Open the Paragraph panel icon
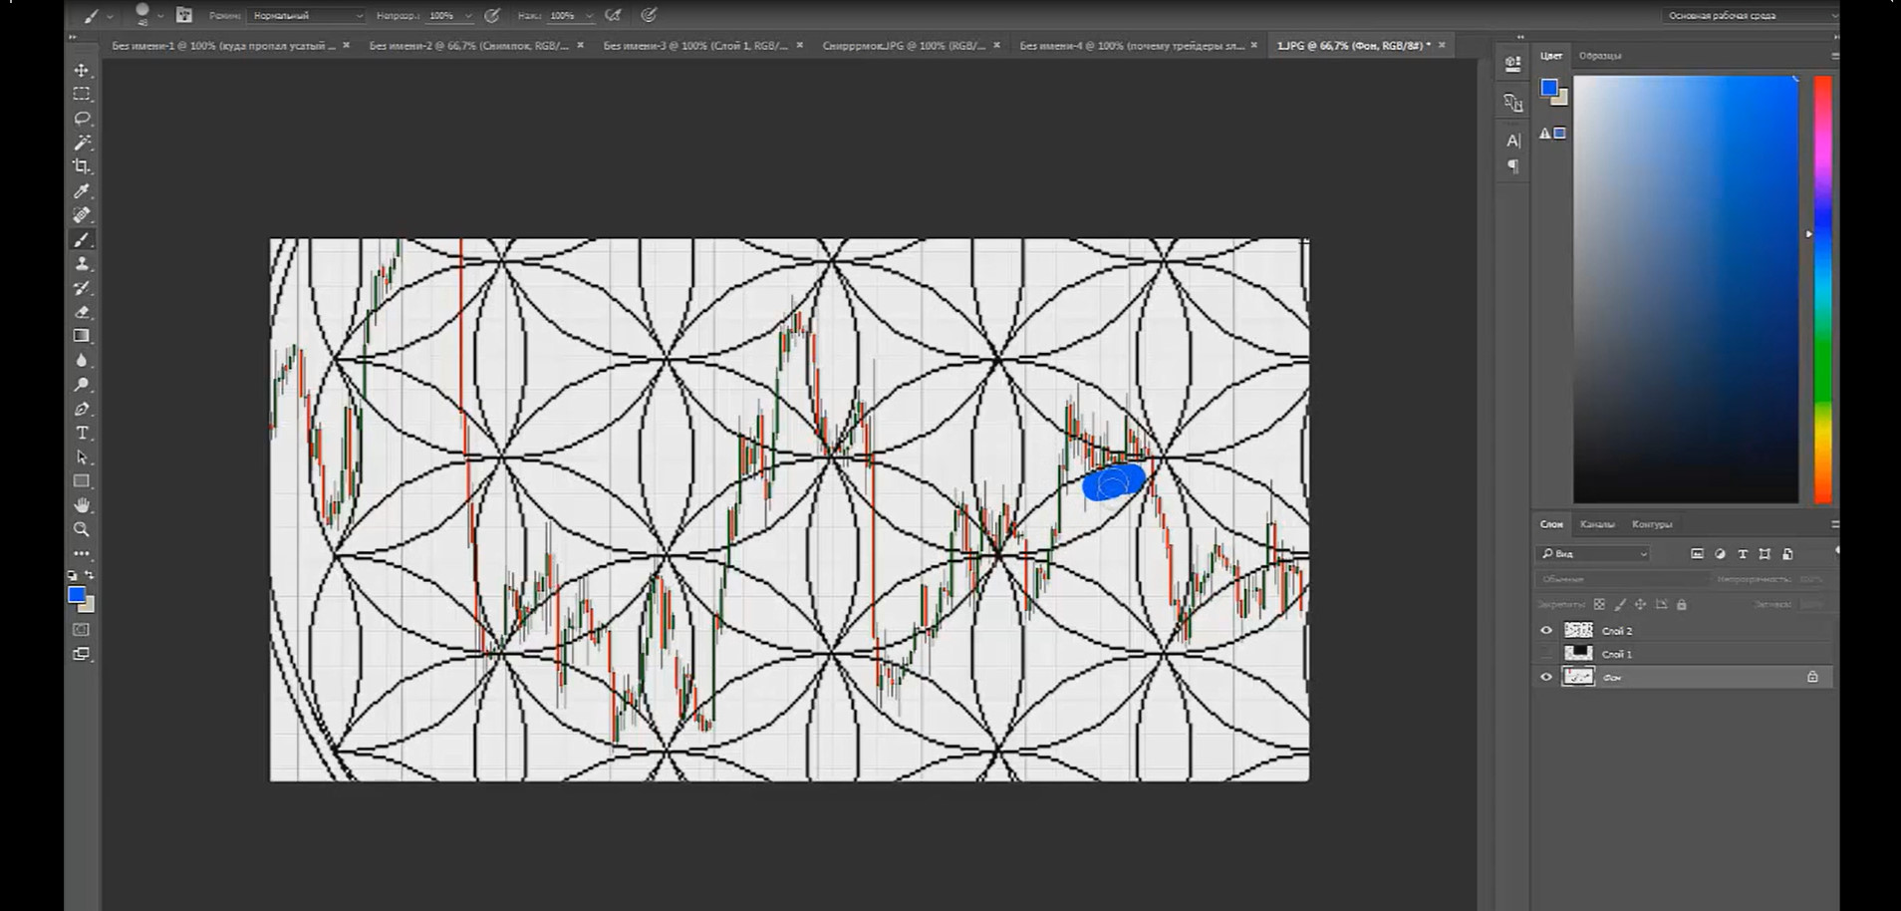 click(1512, 166)
